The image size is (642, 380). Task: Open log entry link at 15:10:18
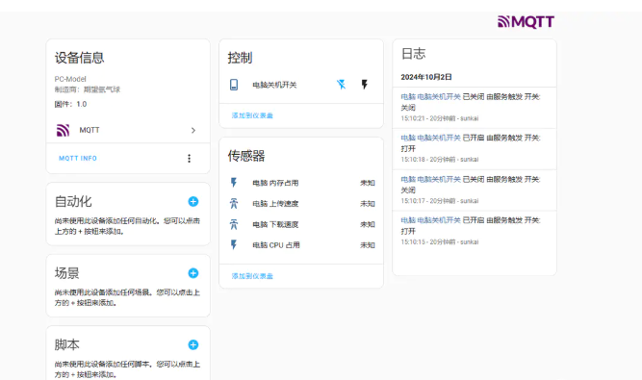[431, 138]
